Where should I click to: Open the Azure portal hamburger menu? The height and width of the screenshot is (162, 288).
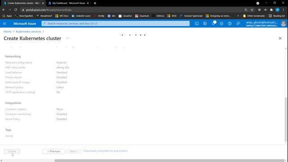4,23
